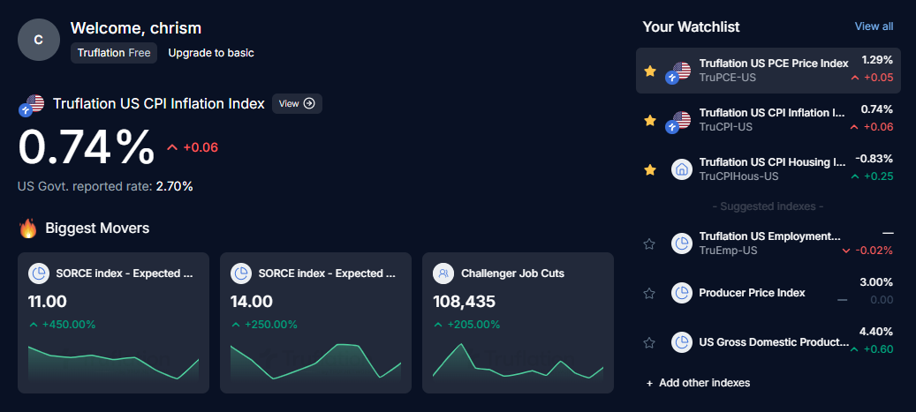Open the Challenger Job Cuts mover card
916x412 pixels.
[518, 323]
